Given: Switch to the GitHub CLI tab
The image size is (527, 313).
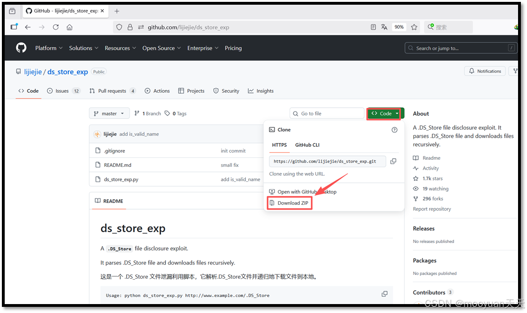Looking at the screenshot, I should coord(307,145).
